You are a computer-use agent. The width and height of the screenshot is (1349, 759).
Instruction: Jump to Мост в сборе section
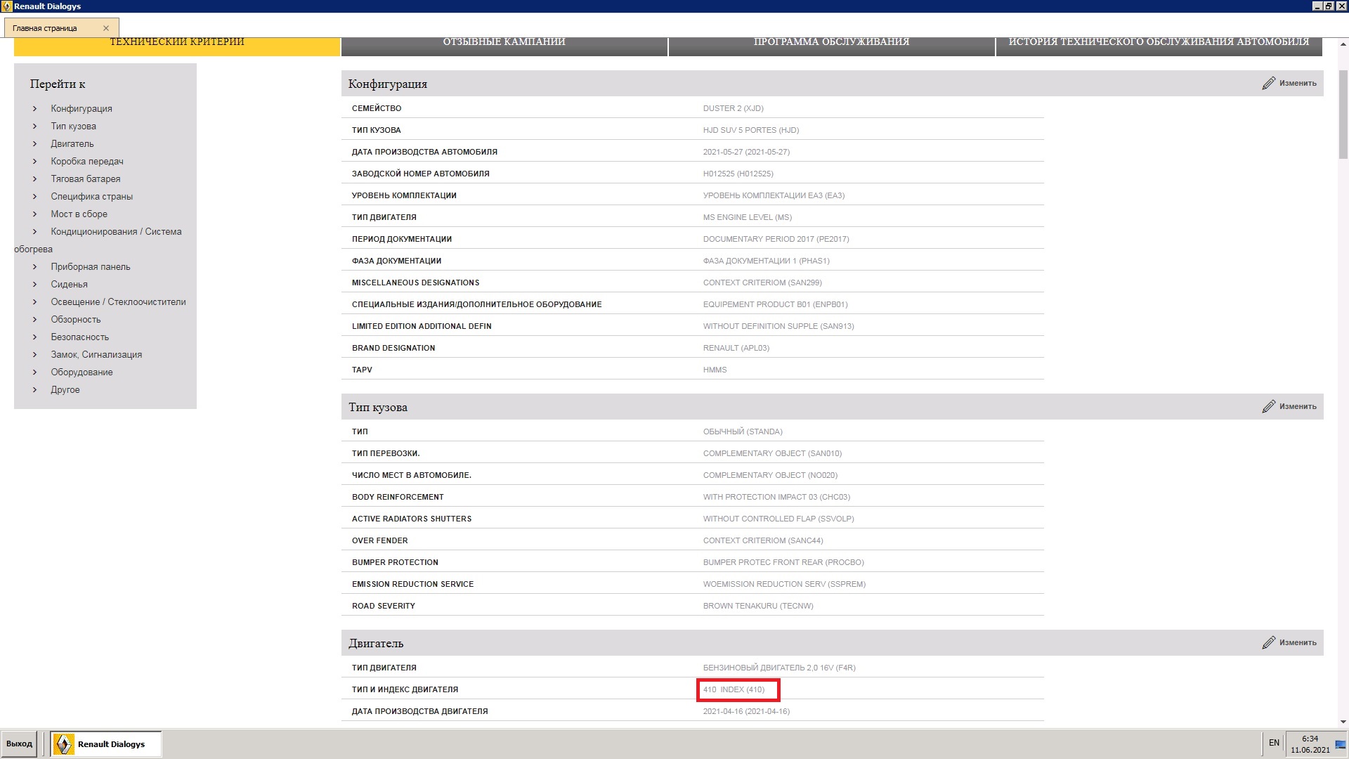pyautogui.click(x=79, y=214)
